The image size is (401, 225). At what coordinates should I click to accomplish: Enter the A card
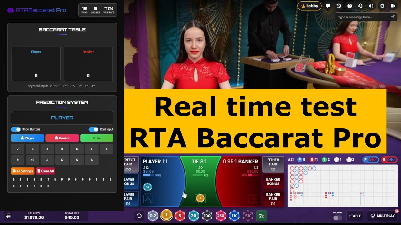(x=92, y=160)
